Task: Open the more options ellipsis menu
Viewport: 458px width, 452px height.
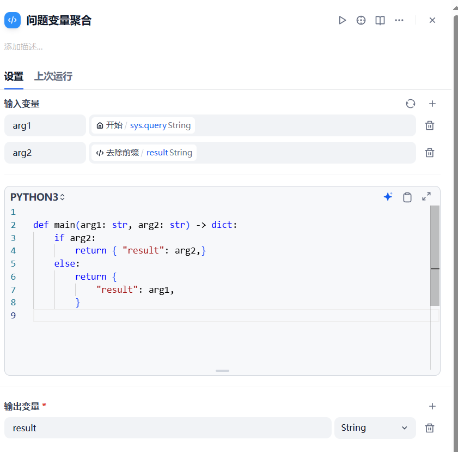Action: 399,20
